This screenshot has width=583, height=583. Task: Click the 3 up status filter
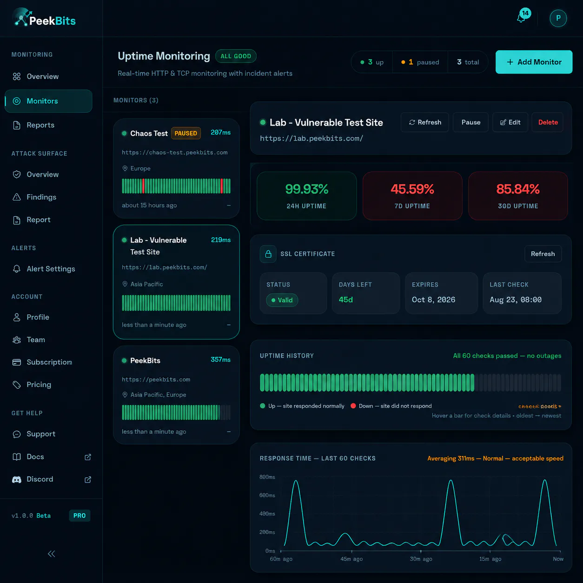click(372, 62)
